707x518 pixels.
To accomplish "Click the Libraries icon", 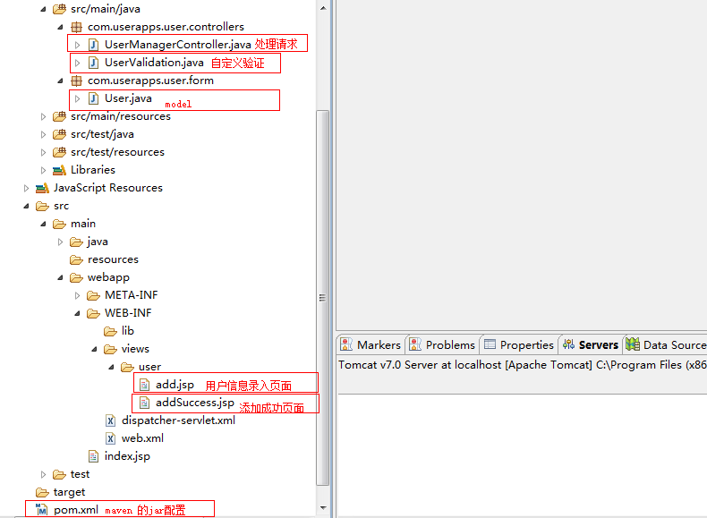I will pyautogui.click(x=59, y=170).
